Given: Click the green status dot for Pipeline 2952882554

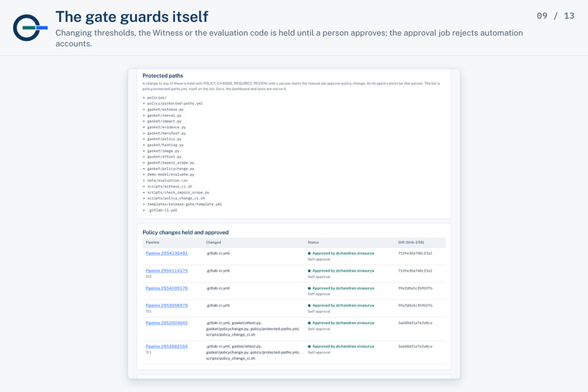Looking at the screenshot, I should coord(309,347).
